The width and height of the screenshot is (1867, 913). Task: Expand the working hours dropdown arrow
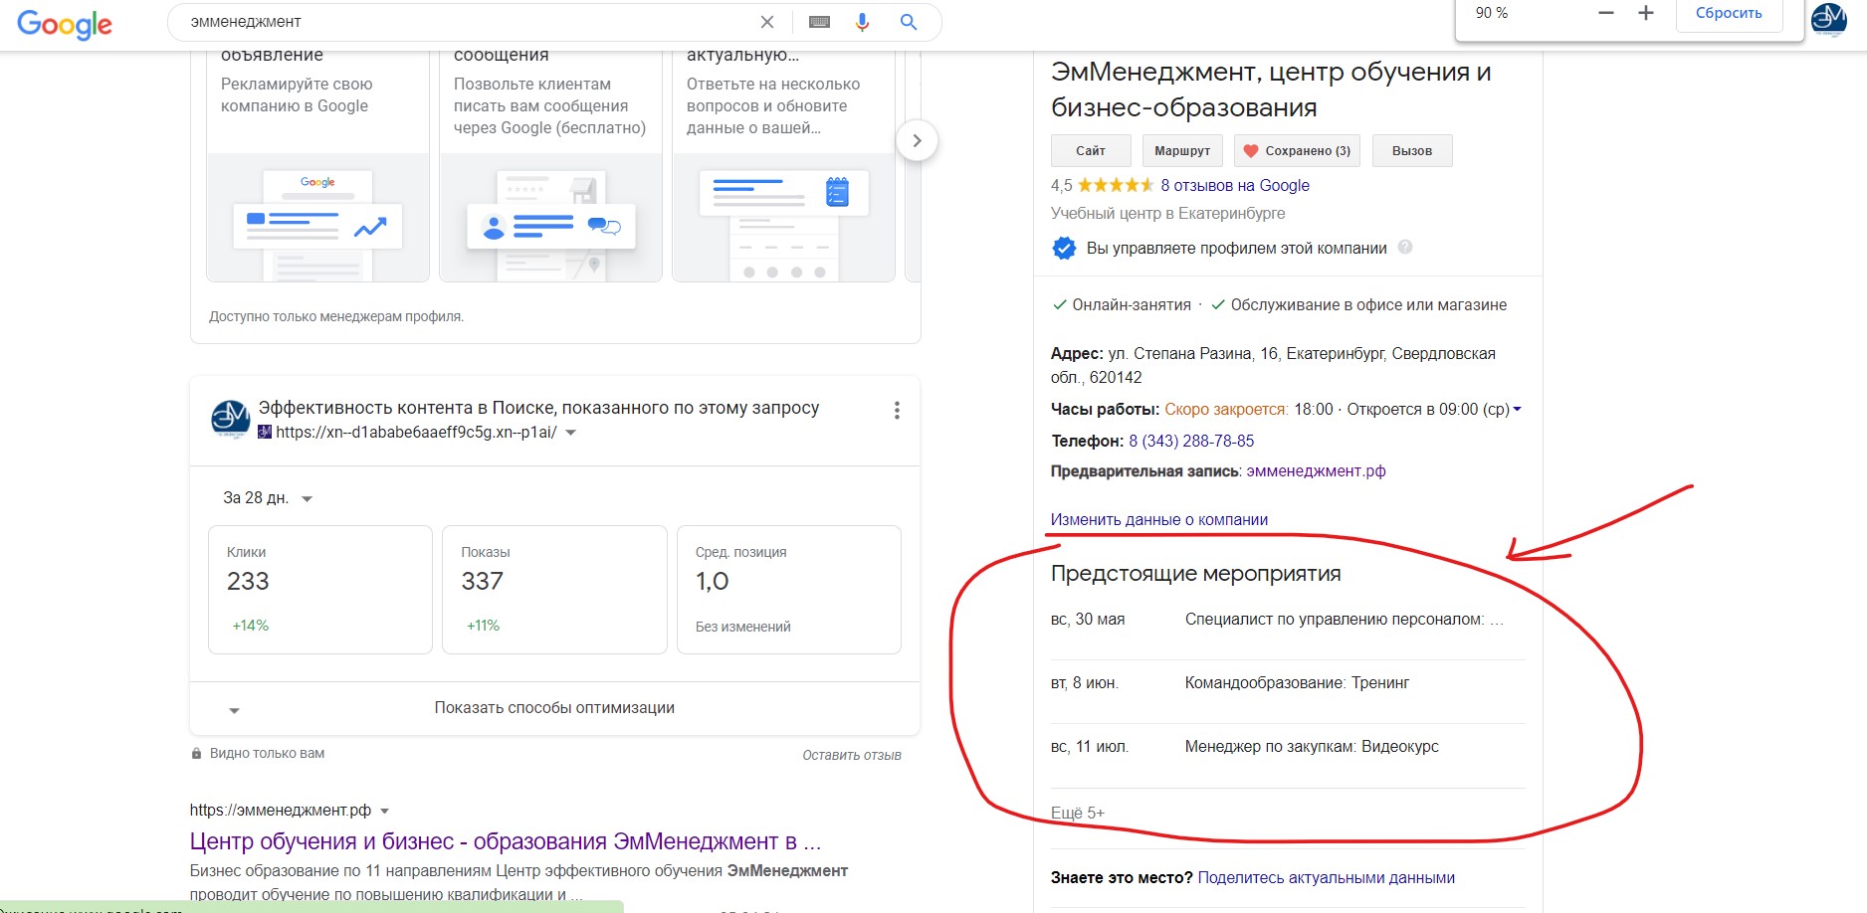[1518, 409]
